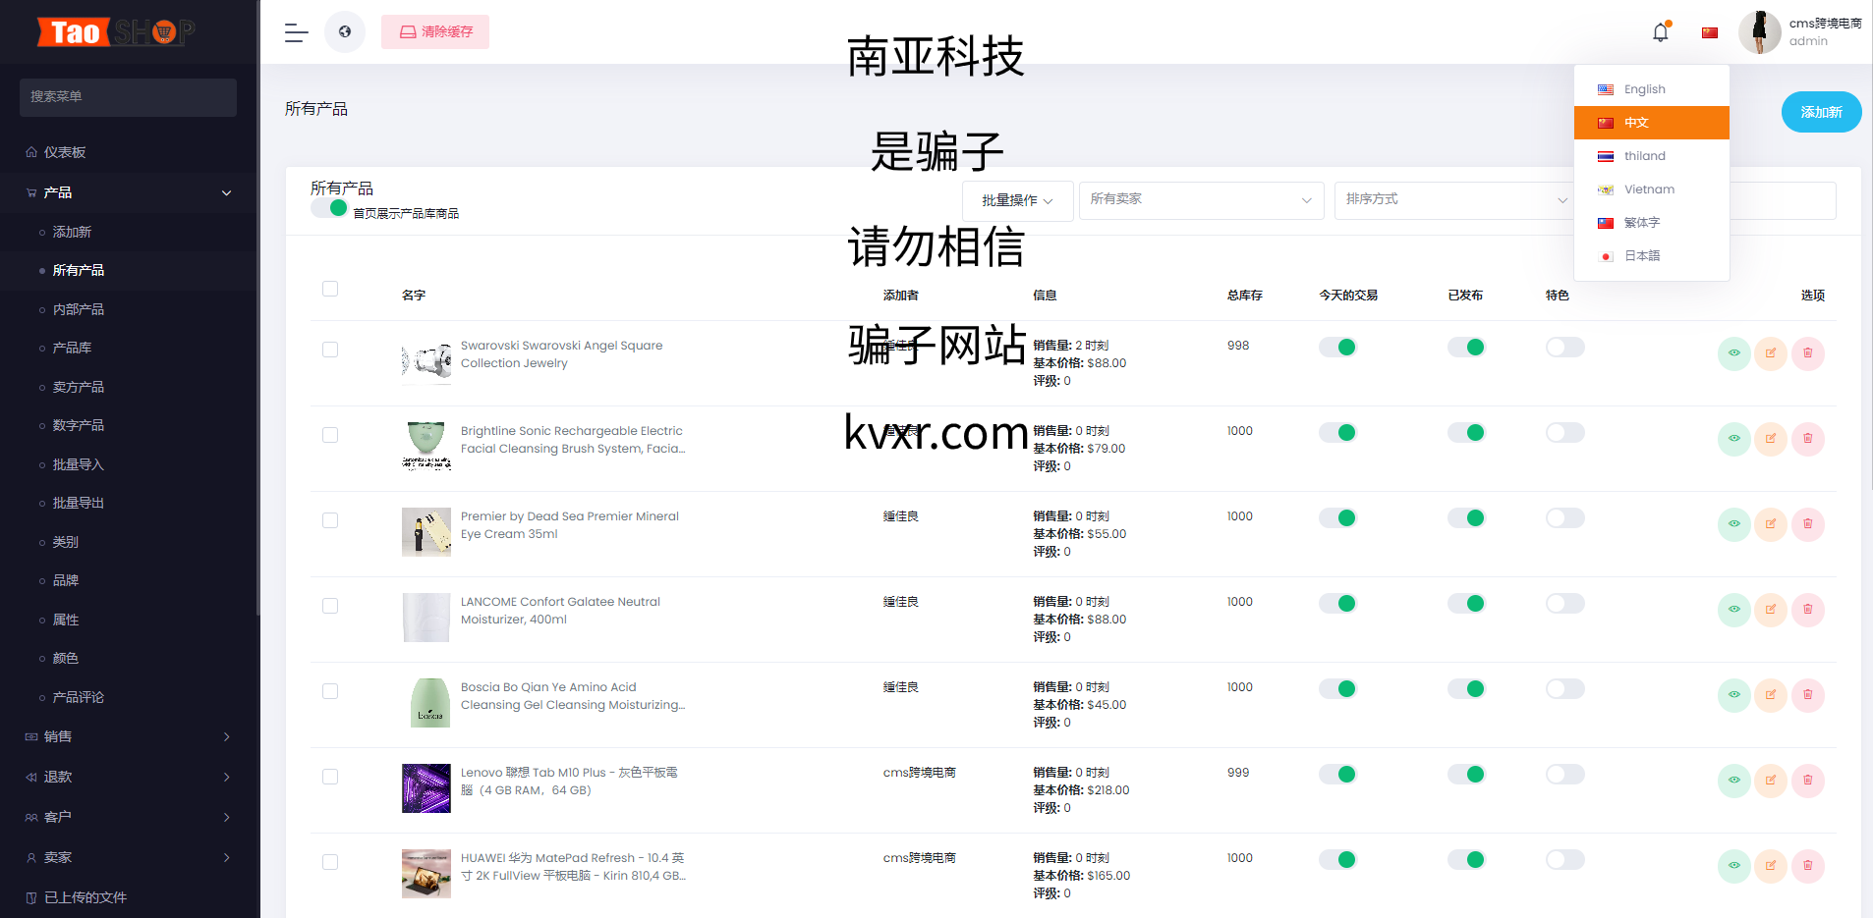1873x918 pixels.
Task: Click the TaoShop logo
Action: click(x=116, y=32)
